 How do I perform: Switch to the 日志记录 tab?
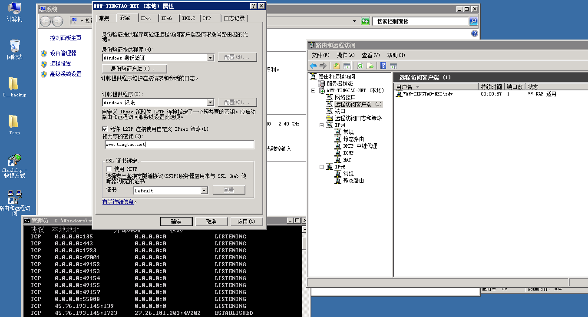234,18
